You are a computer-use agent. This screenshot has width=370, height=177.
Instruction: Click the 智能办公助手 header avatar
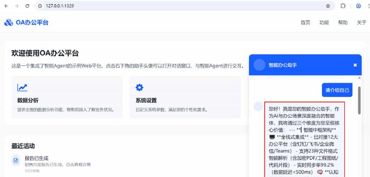click(x=259, y=65)
